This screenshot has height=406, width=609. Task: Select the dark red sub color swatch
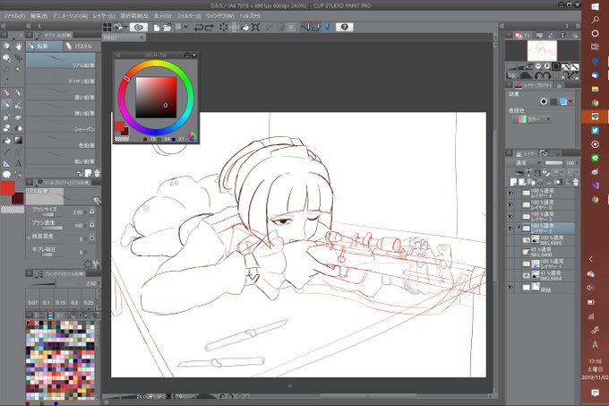(18, 199)
